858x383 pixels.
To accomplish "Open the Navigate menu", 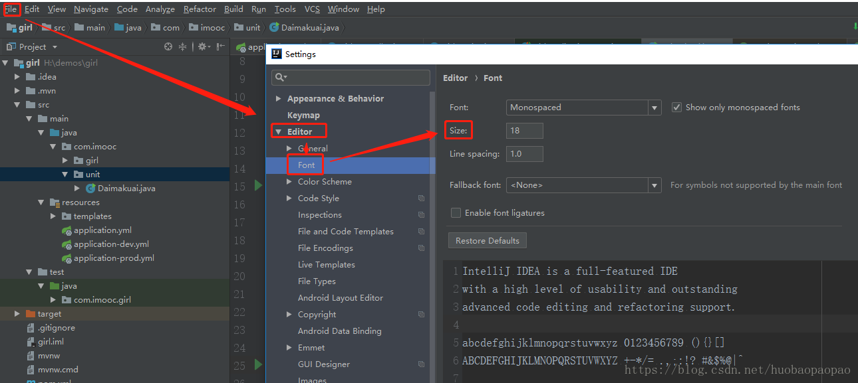I will coord(91,9).
